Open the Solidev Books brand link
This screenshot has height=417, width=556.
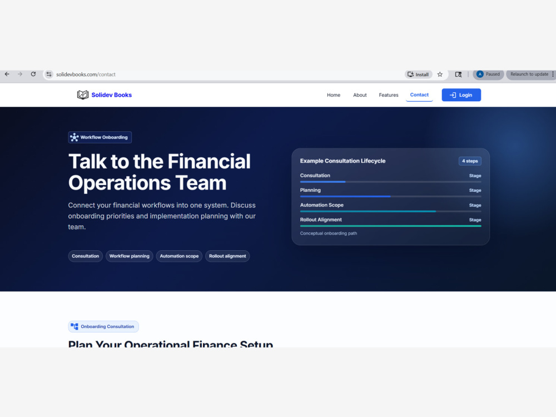[x=111, y=95]
